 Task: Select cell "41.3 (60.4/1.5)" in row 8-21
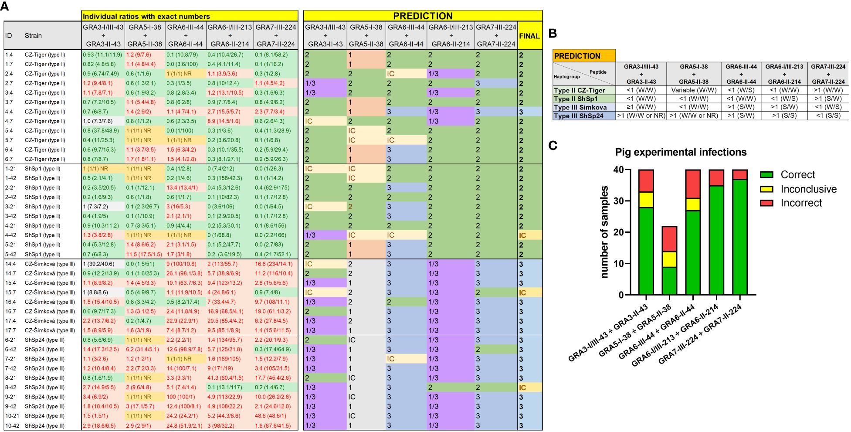[x=231, y=378]
